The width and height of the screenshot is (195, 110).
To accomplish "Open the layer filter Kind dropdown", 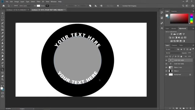I will [x=171, y=50].
